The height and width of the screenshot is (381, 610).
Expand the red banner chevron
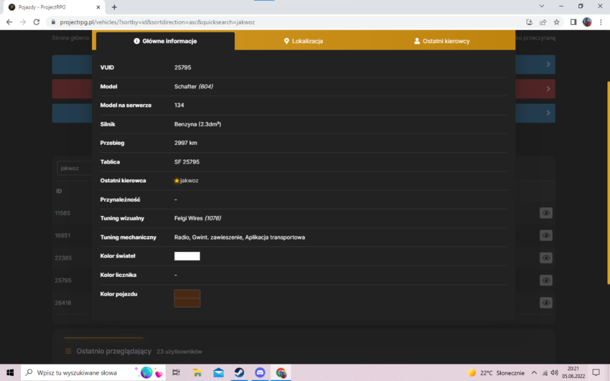click(548, 88)
